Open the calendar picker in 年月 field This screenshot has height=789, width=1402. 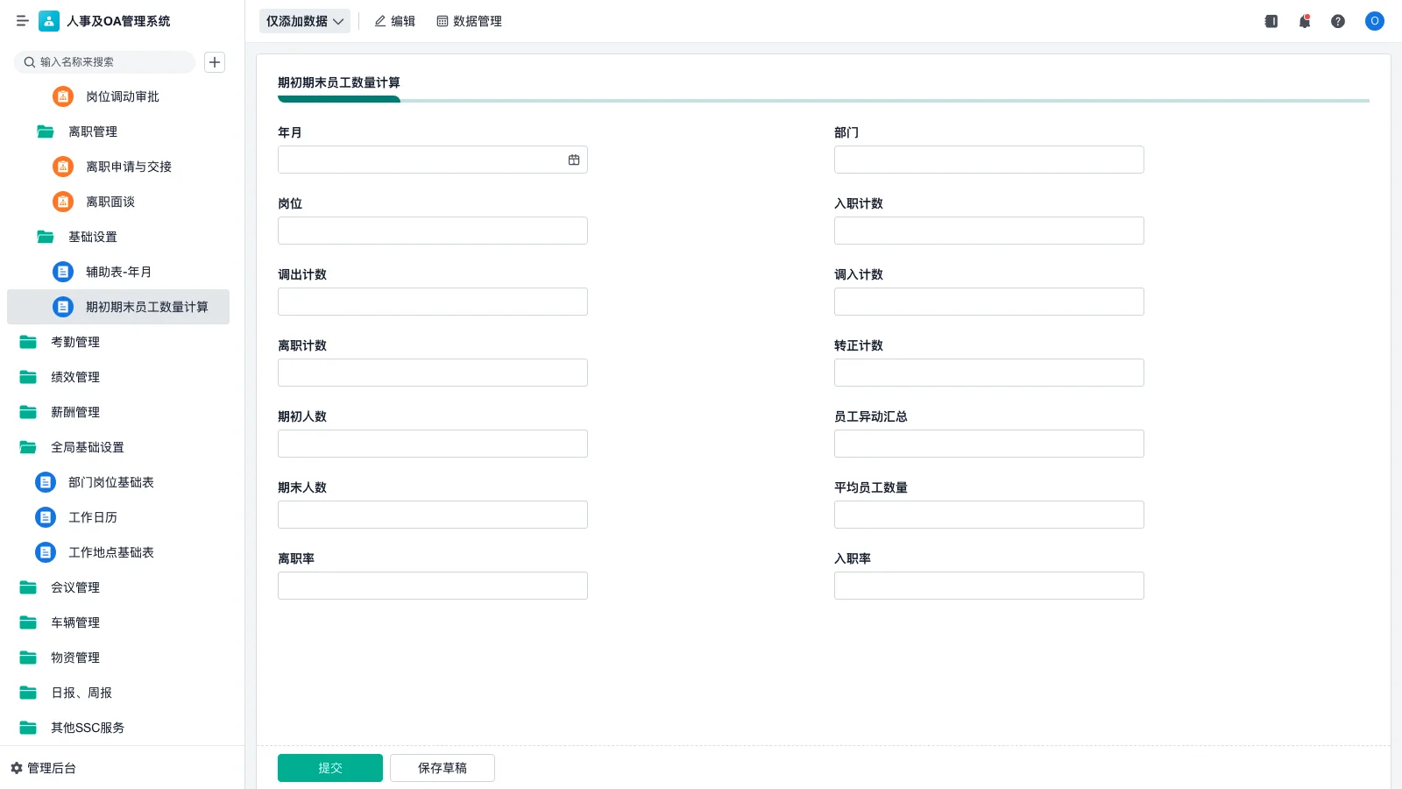[x=574, y=160]
